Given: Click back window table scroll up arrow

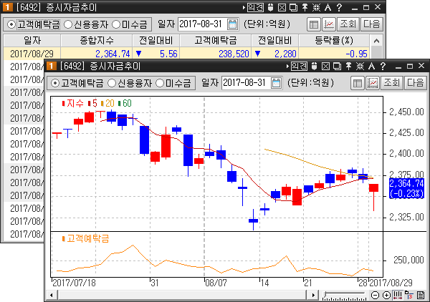Looking at the screenshot, I should [x=376, y=41].
